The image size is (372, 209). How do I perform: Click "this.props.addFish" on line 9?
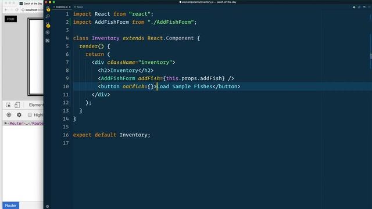pos(194,78)
